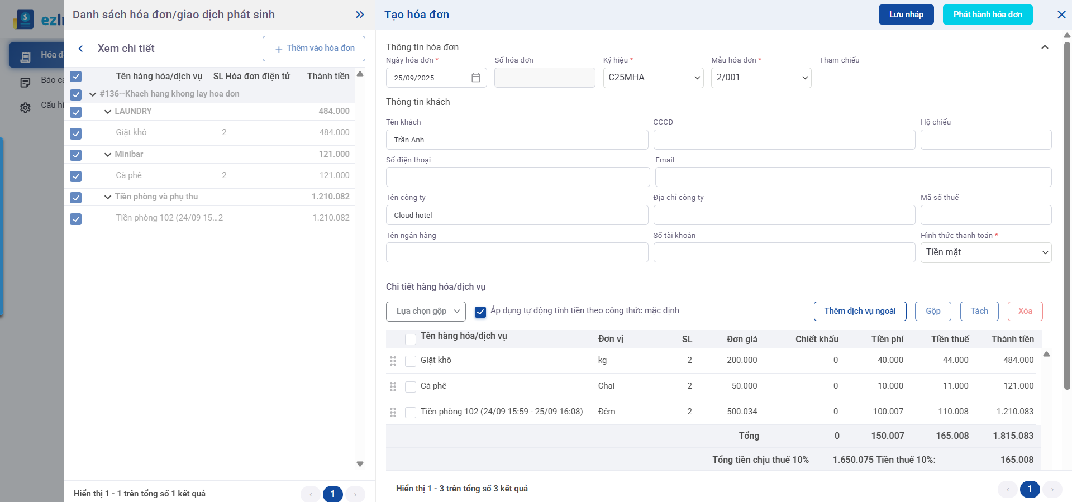Click the Tên khách input field
Image resolution: width=1072 pixels, height=502 pixels.
pyautogui.click(x=517, y=140)
